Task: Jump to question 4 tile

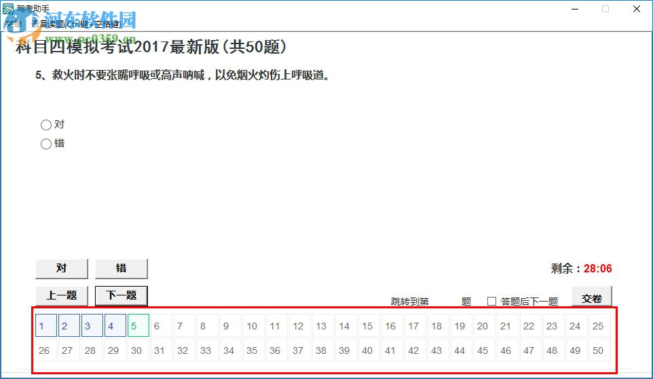Action: pos(115,326)
